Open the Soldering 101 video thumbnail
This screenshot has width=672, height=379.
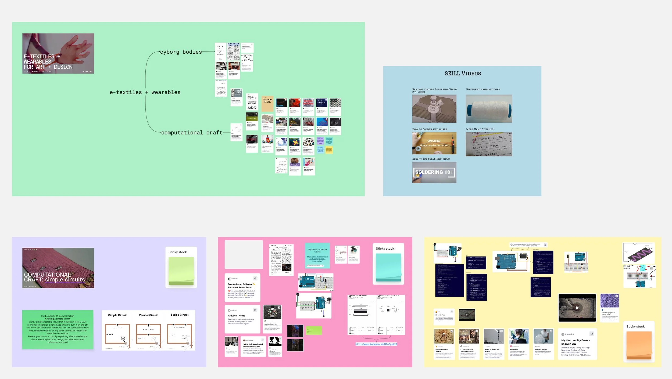pos(434,172)
